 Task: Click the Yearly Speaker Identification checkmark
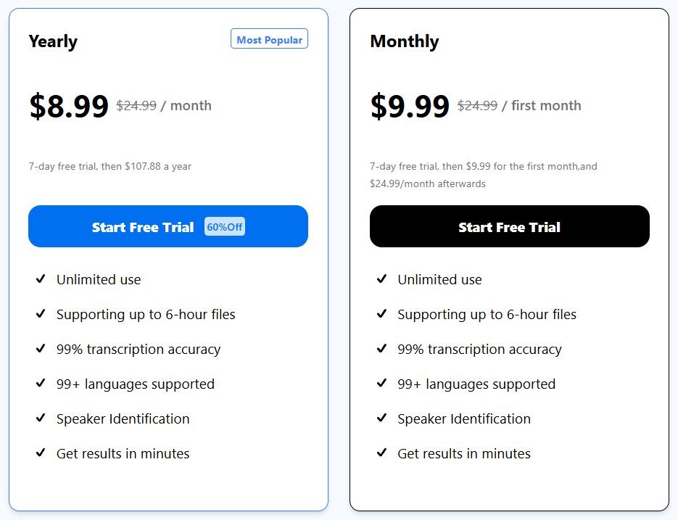coord(41,418)
